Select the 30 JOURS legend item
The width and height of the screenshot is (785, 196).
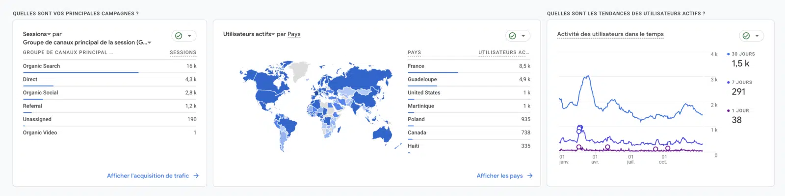point(743,54)
